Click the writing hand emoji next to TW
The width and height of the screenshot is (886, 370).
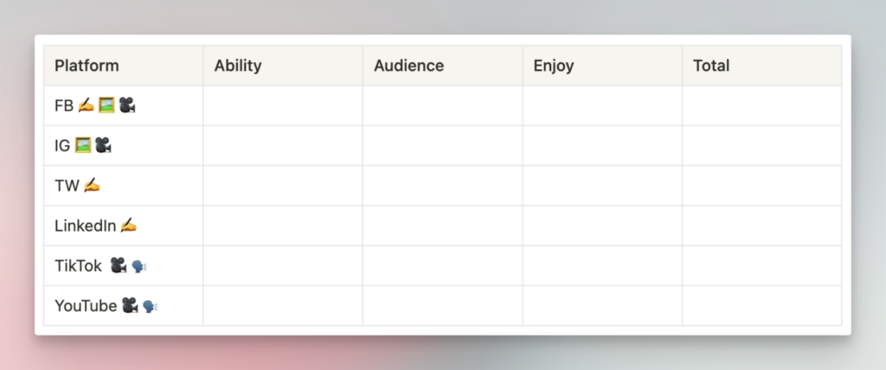pos(92,185)
